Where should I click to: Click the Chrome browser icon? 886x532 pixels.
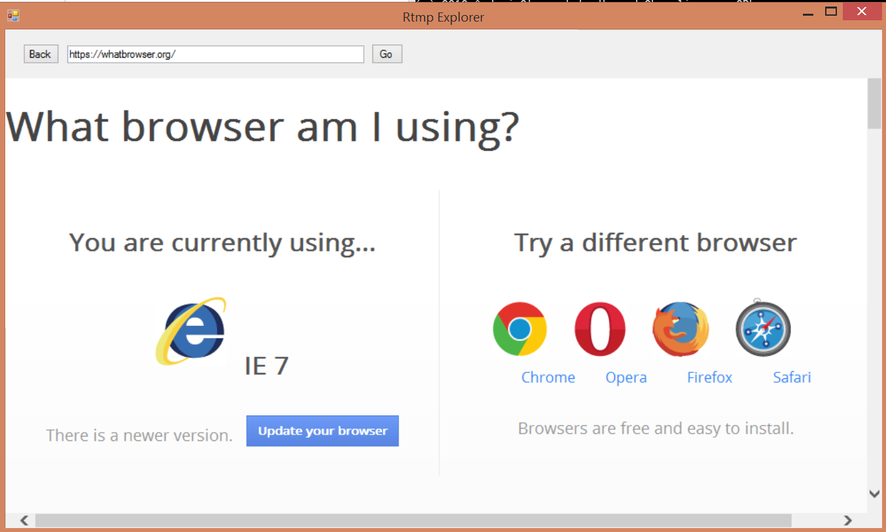[520, 329]
